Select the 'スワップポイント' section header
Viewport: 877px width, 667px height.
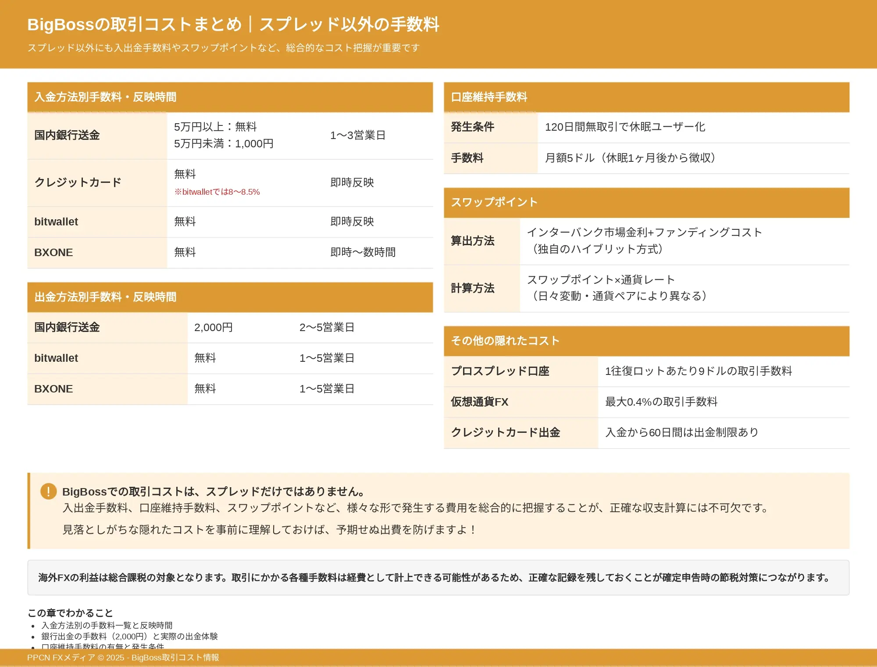coord(647,202)
